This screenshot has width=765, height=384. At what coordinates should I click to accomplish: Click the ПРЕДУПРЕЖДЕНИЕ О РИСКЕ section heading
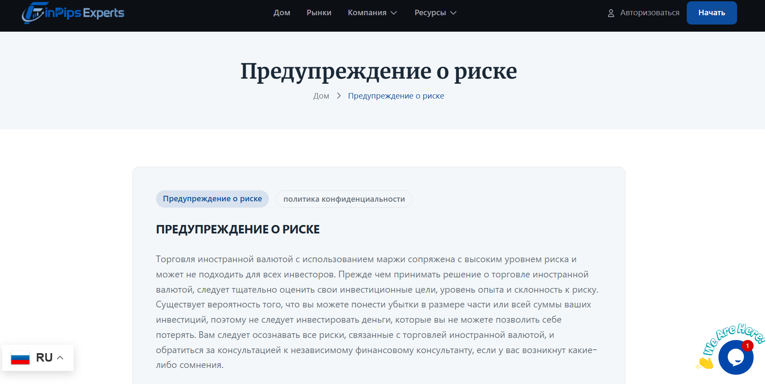[238, 229]
